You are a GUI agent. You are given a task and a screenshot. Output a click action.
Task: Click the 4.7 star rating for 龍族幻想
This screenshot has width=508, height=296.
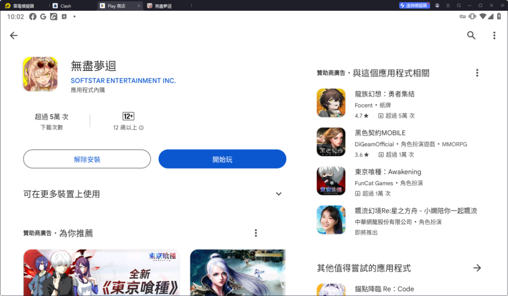click(x=362, y=116)
